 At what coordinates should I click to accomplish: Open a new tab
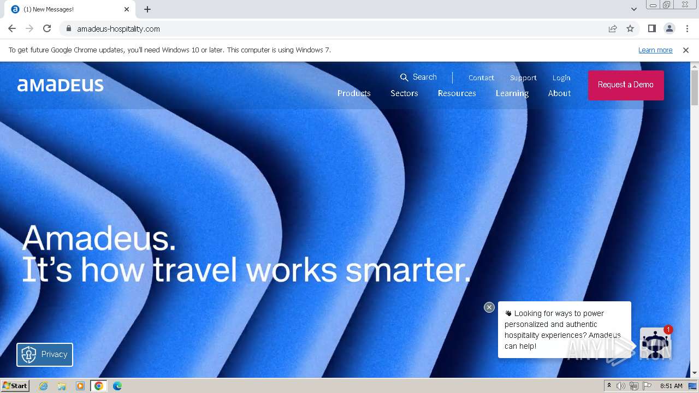click(x=147, y=9)
